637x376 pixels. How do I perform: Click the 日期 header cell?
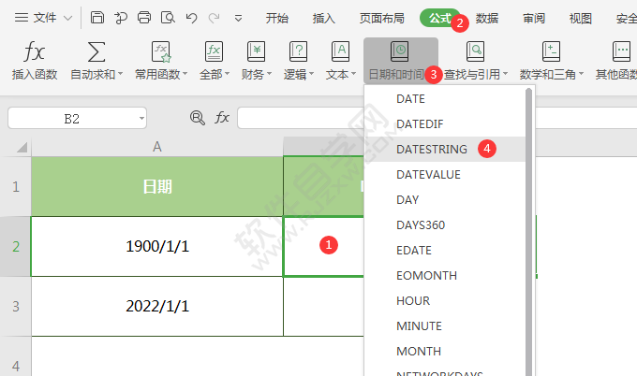click(157, 186)
